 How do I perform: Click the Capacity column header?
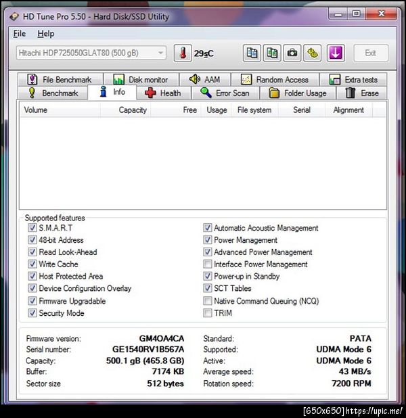(125, 110)
